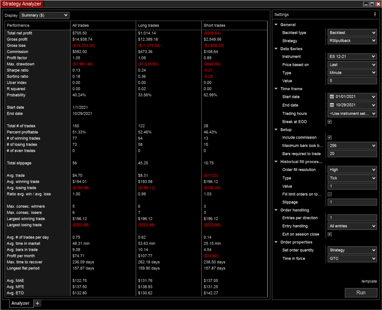Click the Avg. time in market label
The image size is (382, 310).
point(24,243)
